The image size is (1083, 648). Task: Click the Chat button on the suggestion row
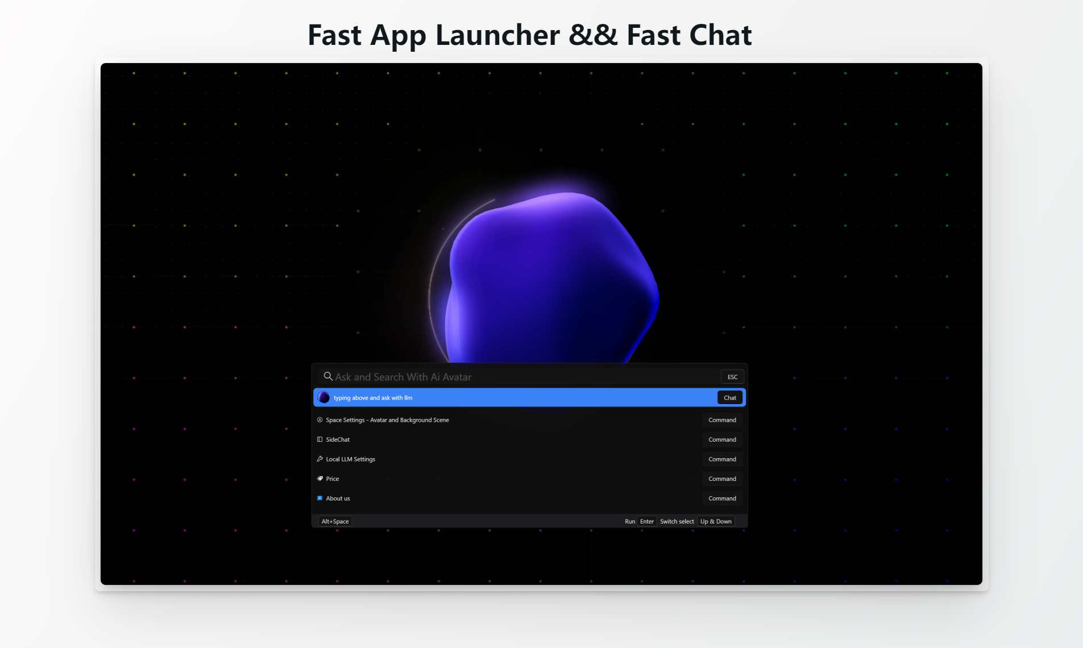(x=729, y=397)
